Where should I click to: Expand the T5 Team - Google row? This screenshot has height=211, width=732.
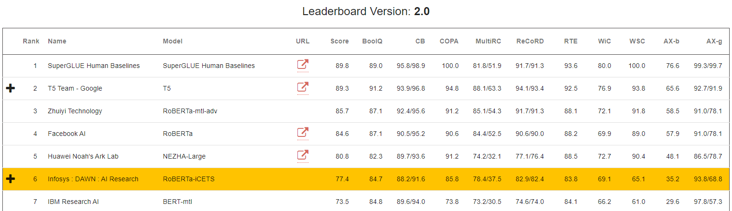click(x=10, y=88)
